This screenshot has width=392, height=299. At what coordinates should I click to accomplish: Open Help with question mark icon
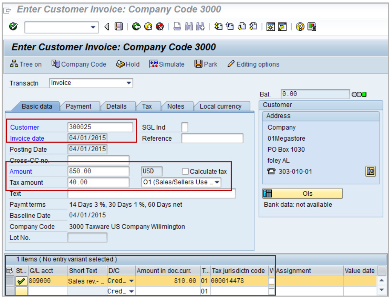pyautogui.click(x=300, y=27)
